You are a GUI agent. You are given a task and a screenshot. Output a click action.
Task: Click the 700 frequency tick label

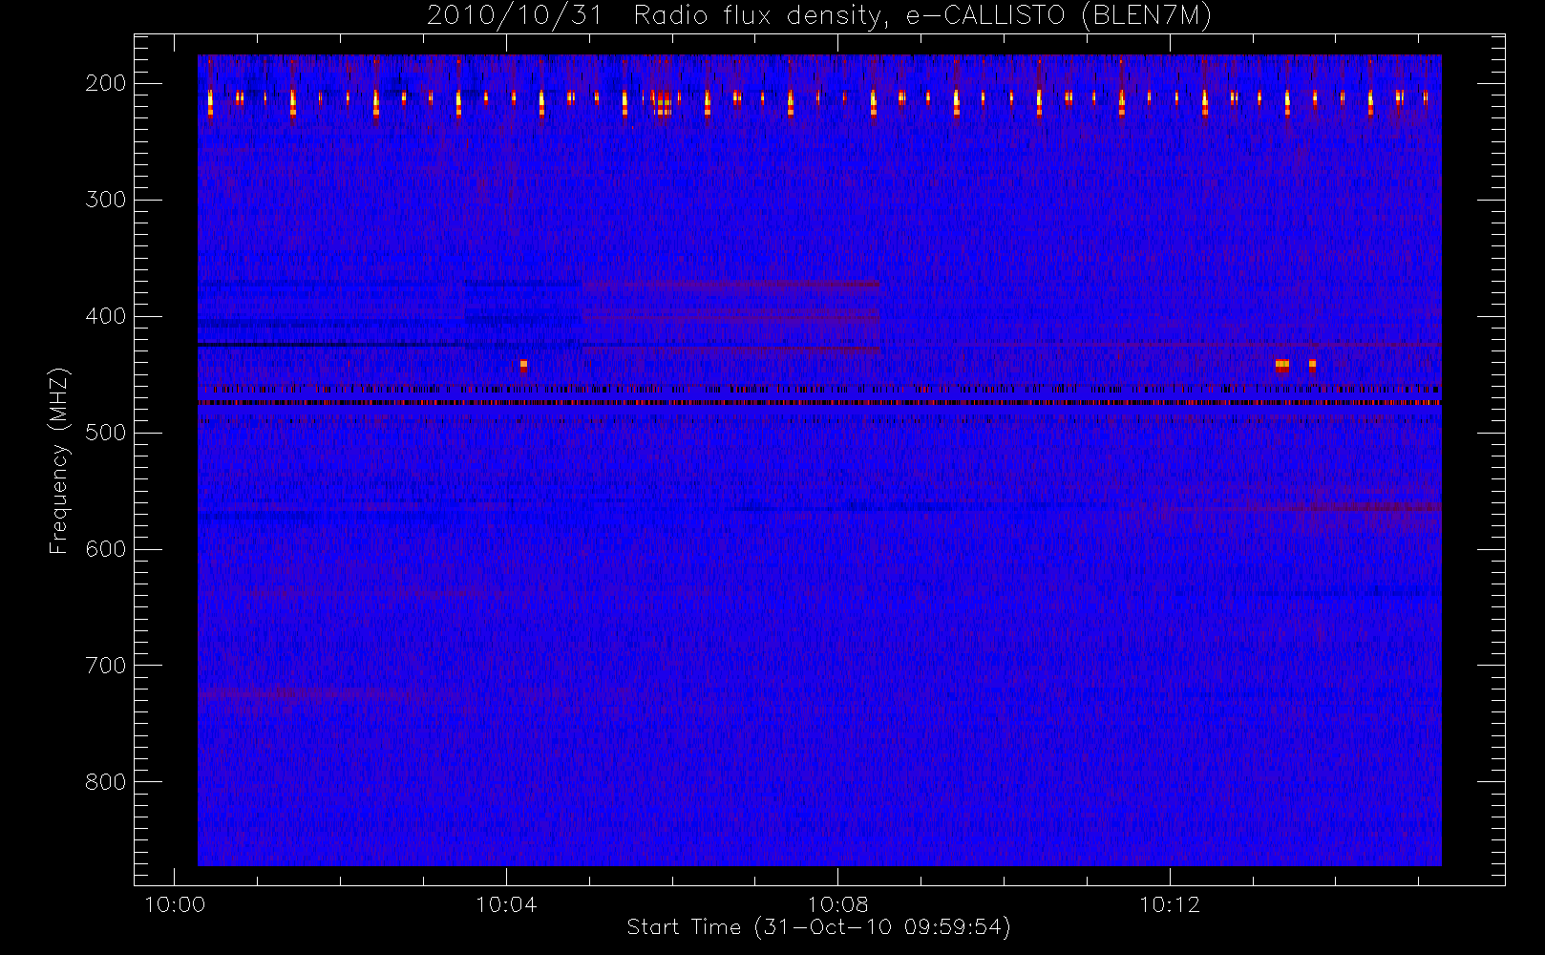[106, 666]
